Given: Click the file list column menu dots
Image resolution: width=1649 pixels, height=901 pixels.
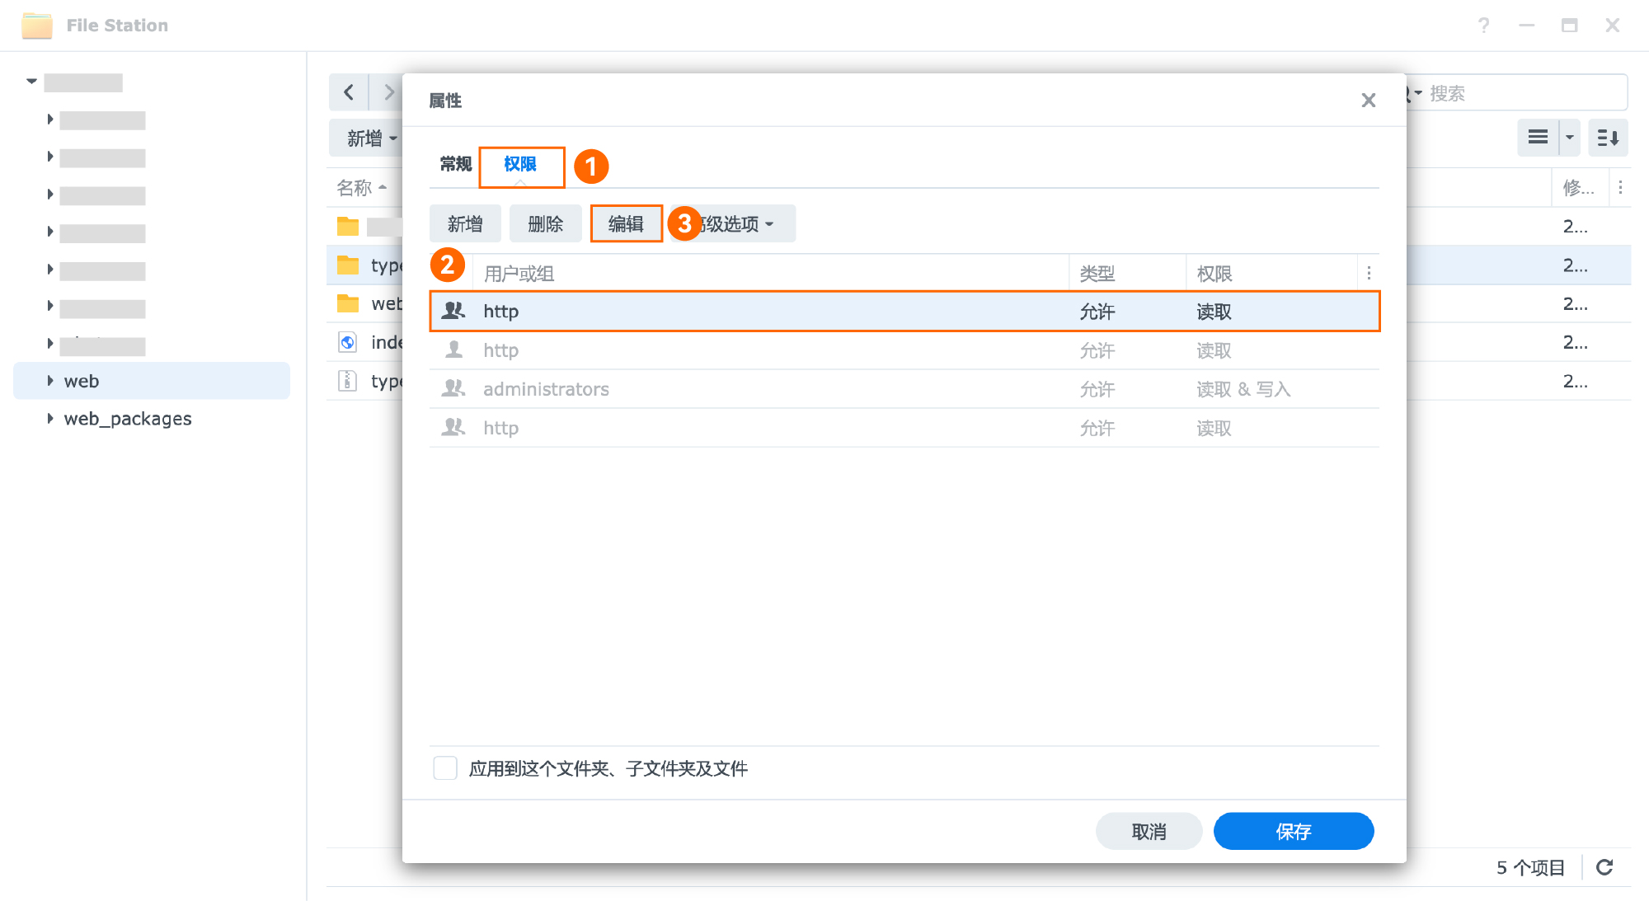Looking at the screenshot, I should tap(1620, 188).
